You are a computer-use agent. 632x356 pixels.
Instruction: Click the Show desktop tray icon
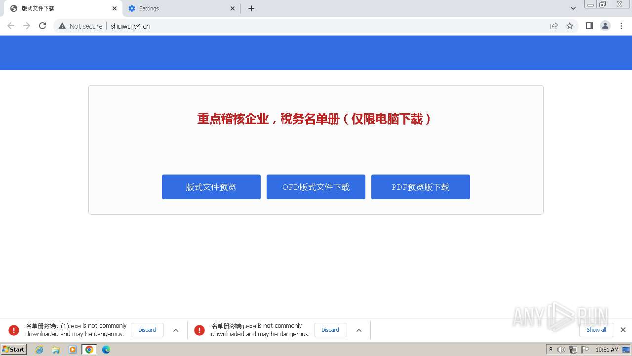[x=626, y=350]
